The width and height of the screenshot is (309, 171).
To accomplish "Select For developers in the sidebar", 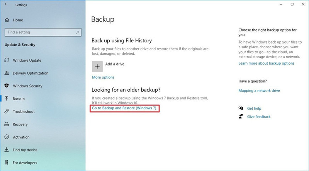I will point(25,163).
